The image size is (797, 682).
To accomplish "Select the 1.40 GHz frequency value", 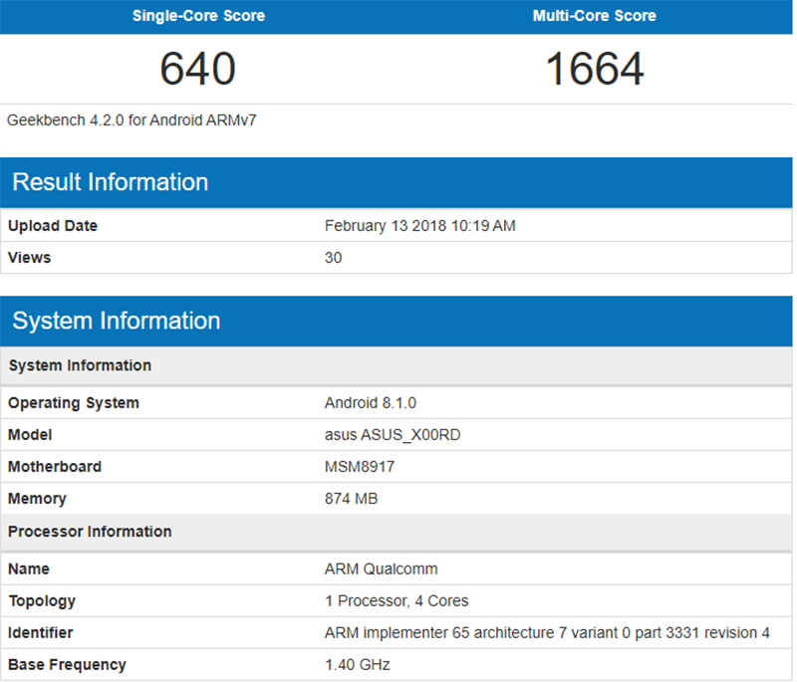I will pyautogui.click(x=357, y=665).
